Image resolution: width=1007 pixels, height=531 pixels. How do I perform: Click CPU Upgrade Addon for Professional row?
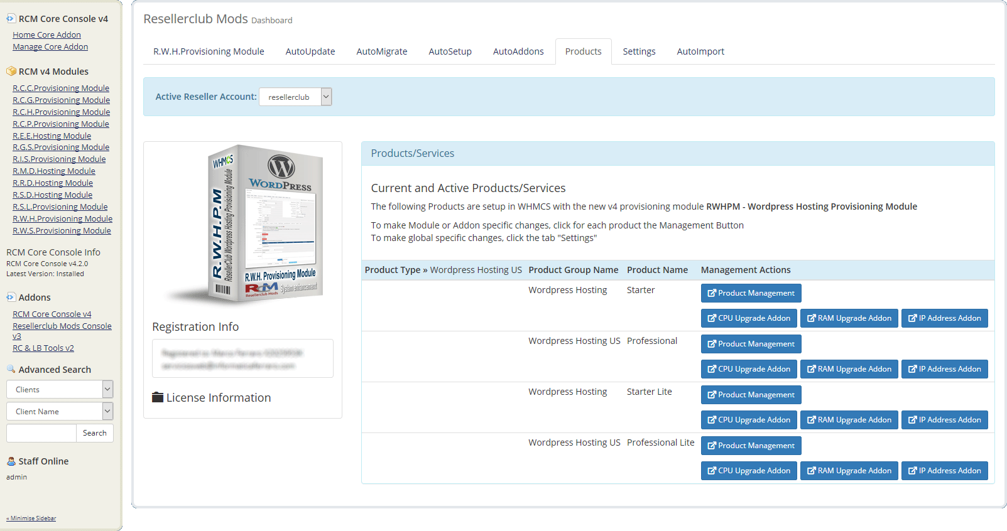point(749,369)
